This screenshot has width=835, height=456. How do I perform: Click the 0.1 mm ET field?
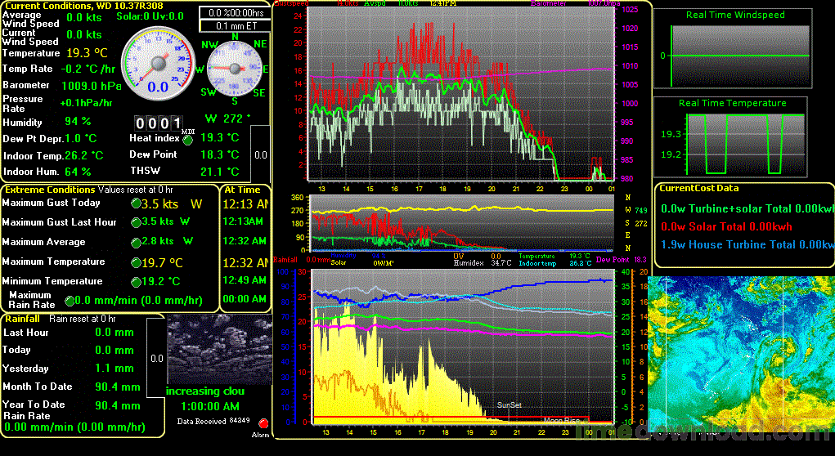[x=235, y=26]
